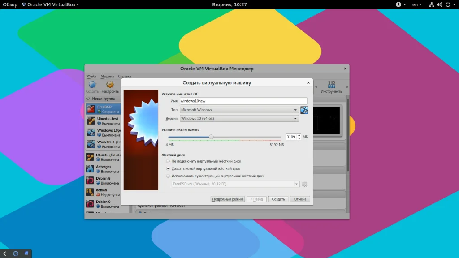This screenshot has height=258, width=459.
Task: Select 'Не подключать виртуальный жёсткий диск' option
Action: [168, 161]
